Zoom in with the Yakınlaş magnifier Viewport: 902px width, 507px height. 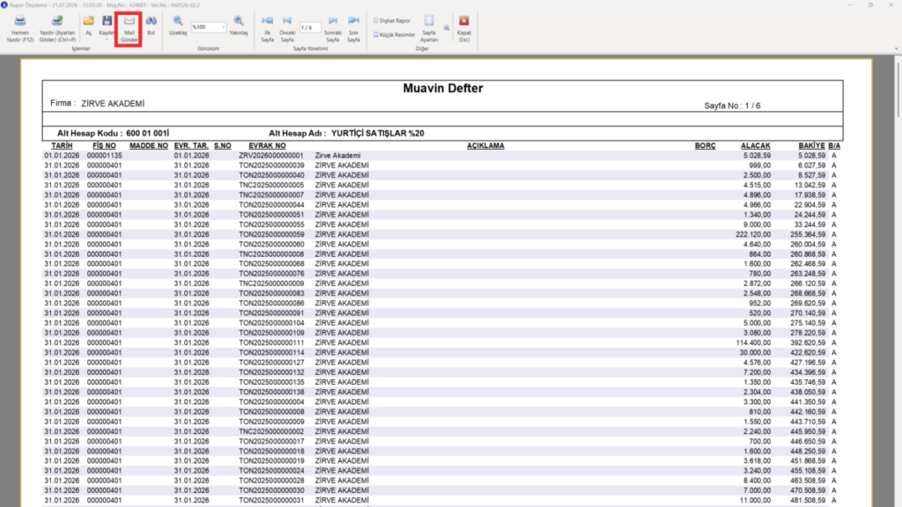pyautogui.click(x=238, y=21)
